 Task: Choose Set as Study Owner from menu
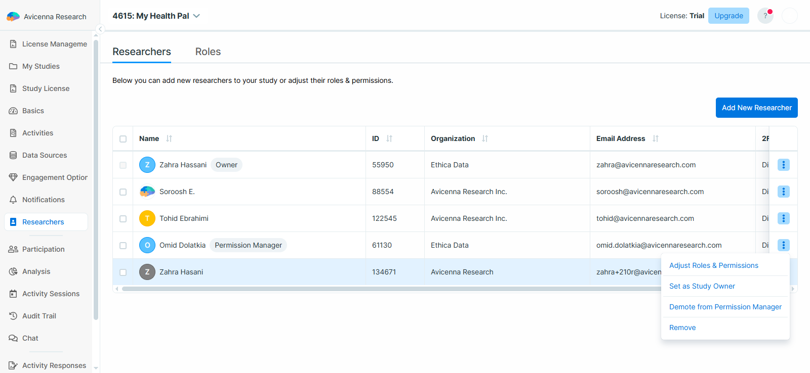[x=702, y=286]
